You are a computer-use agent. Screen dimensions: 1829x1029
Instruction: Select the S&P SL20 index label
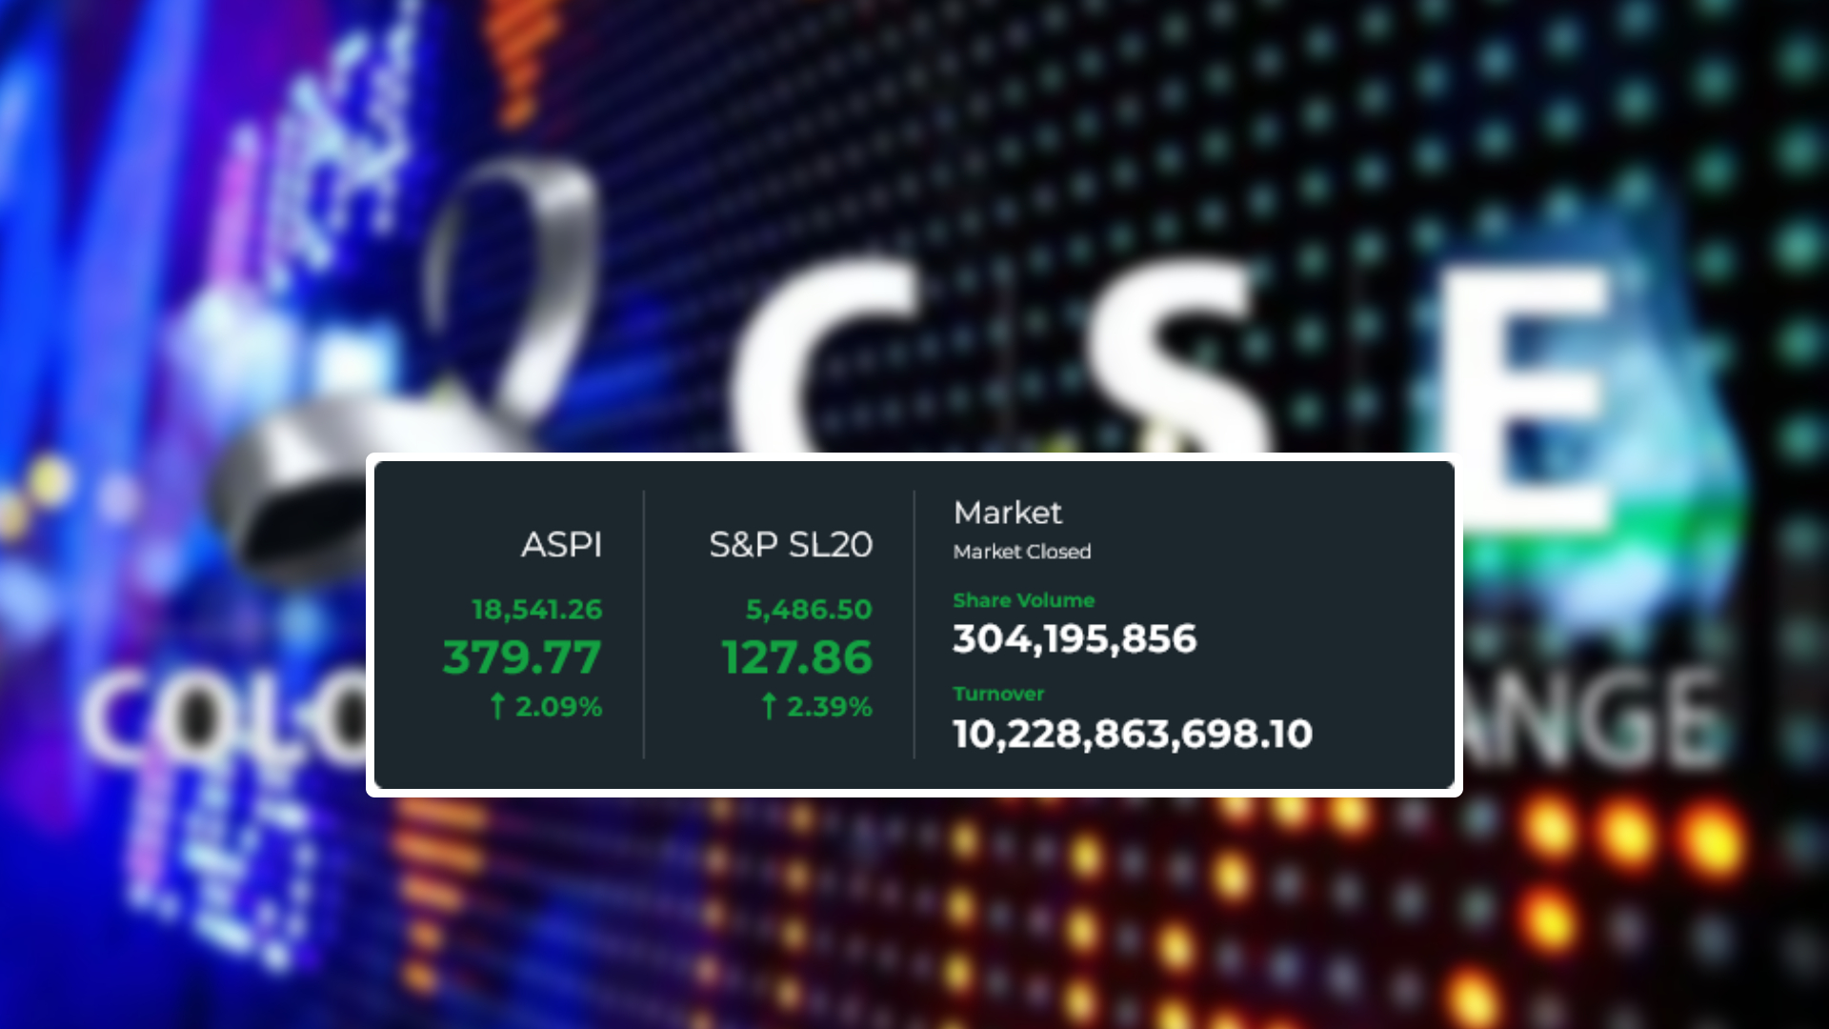tap(790, 545)
